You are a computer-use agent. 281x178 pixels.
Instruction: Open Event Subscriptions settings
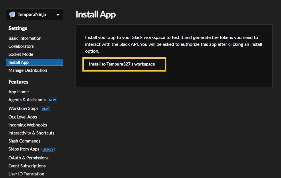tap(27, 166)
